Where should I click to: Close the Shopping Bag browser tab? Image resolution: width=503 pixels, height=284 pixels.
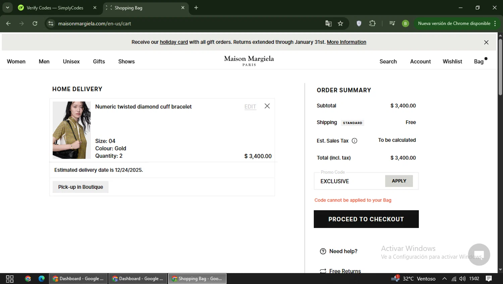[183, 8]
